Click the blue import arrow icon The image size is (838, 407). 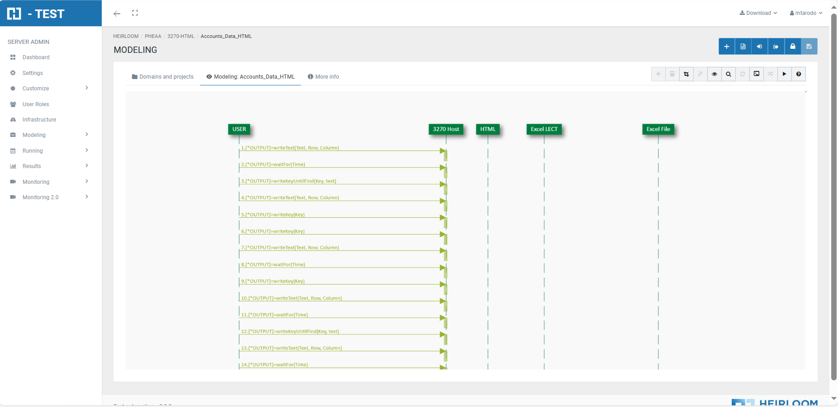[x=759, y=47]
